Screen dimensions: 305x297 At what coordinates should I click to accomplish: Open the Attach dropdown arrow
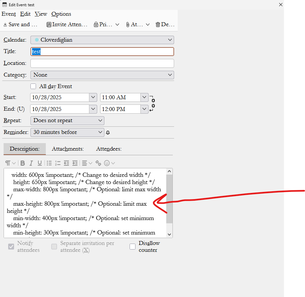point(148,25)
